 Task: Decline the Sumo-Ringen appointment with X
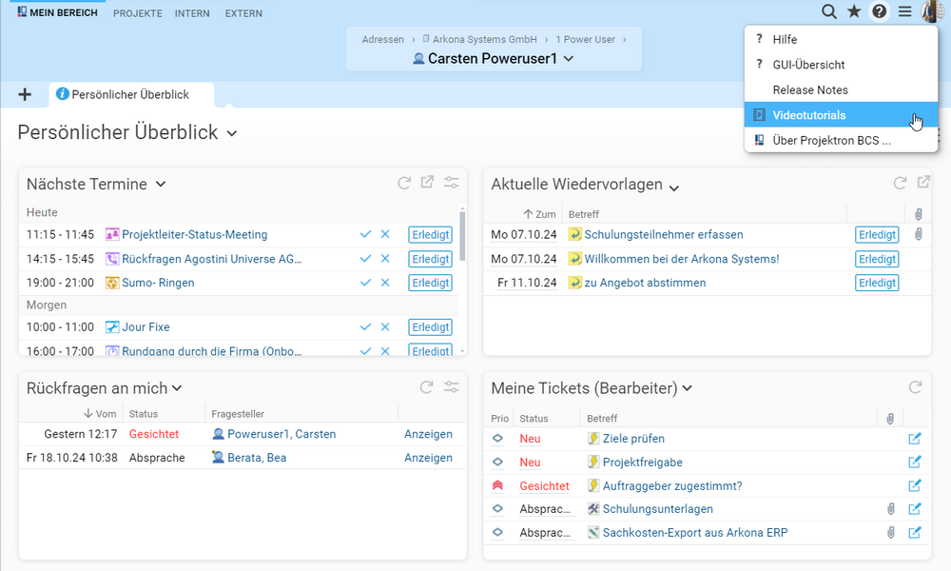pos(385,283)
